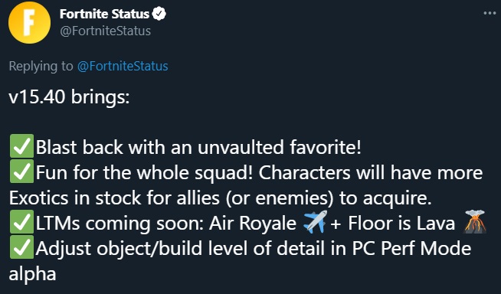Follow the blue @FortniteStatus reply link

pyautogui.click(x=123, y=66)
